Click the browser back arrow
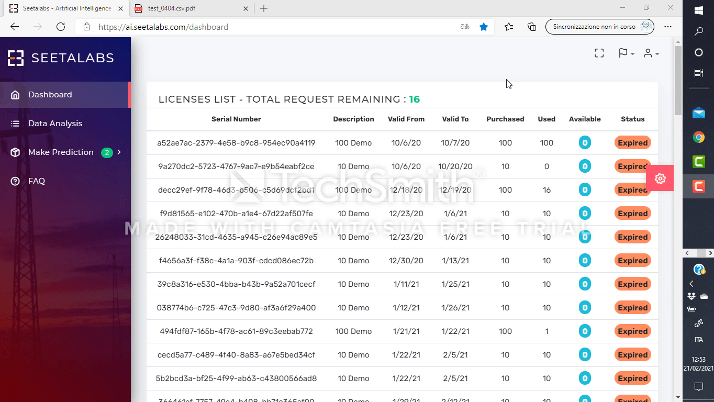 tap(15, 27)
